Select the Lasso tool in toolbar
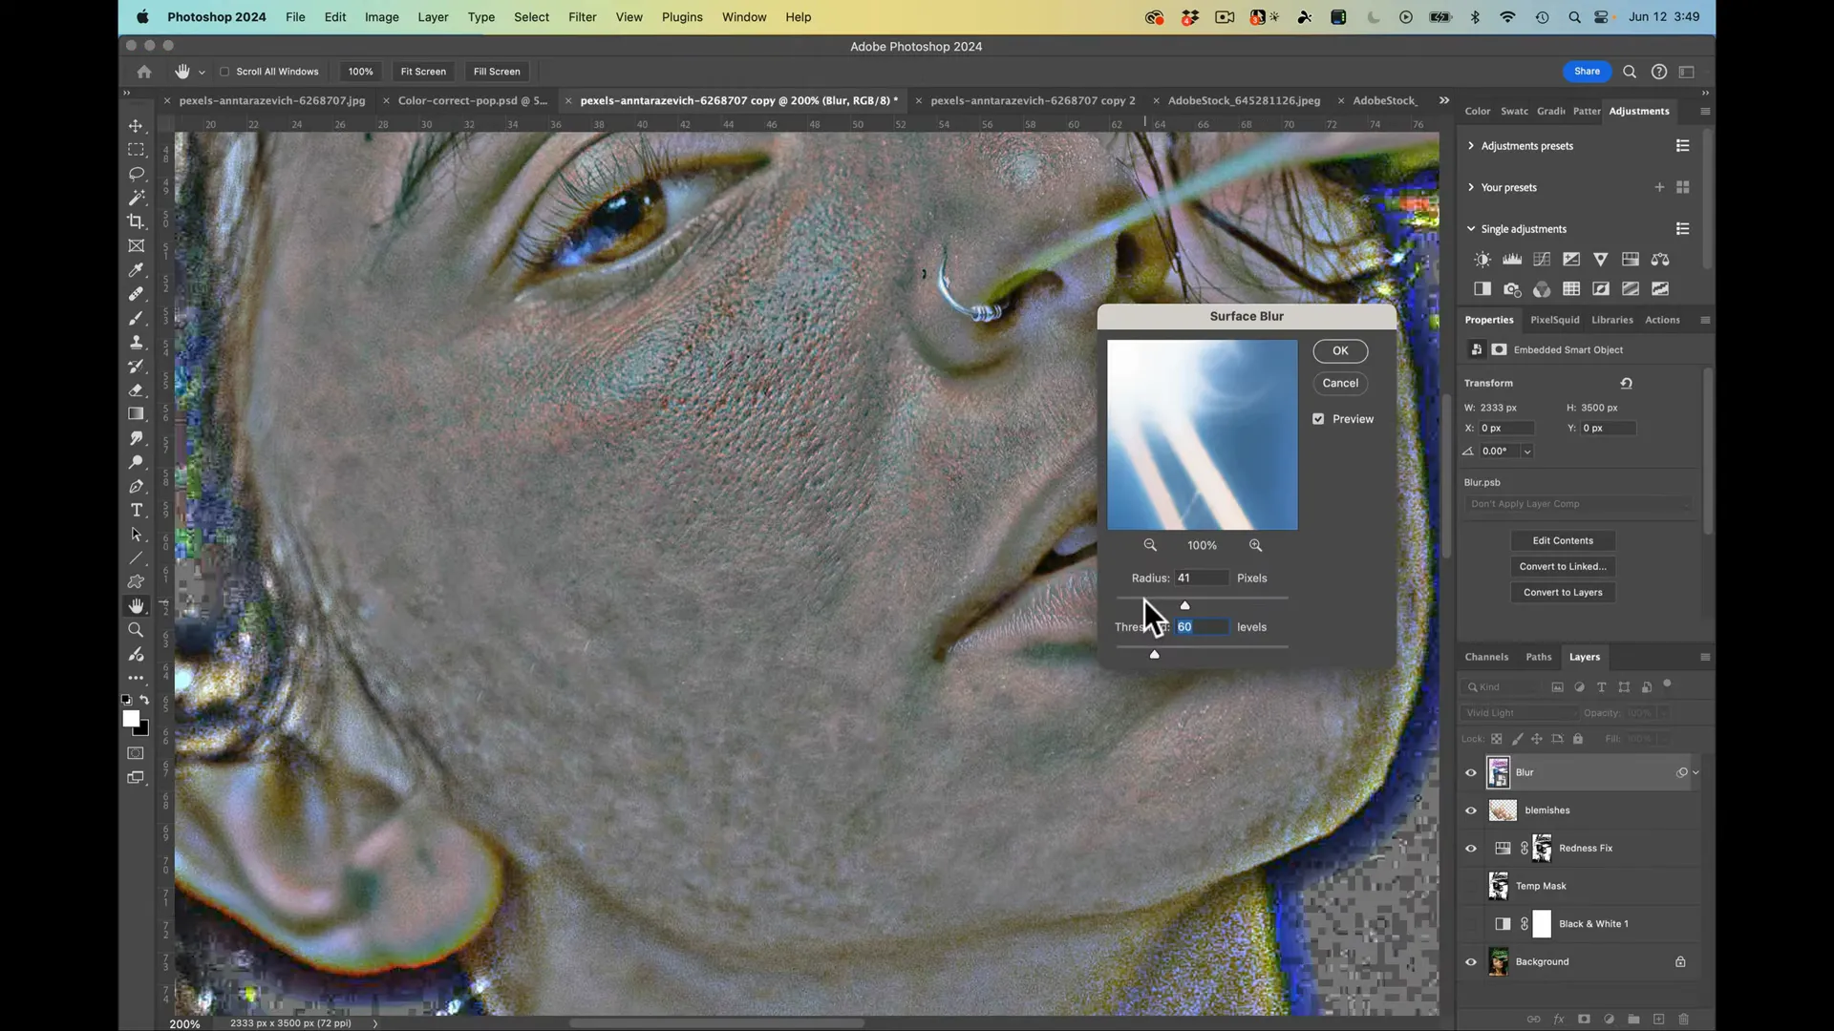Image resolution: width=1834 pixels, height=1031 pixels. (x=136, y=173)
